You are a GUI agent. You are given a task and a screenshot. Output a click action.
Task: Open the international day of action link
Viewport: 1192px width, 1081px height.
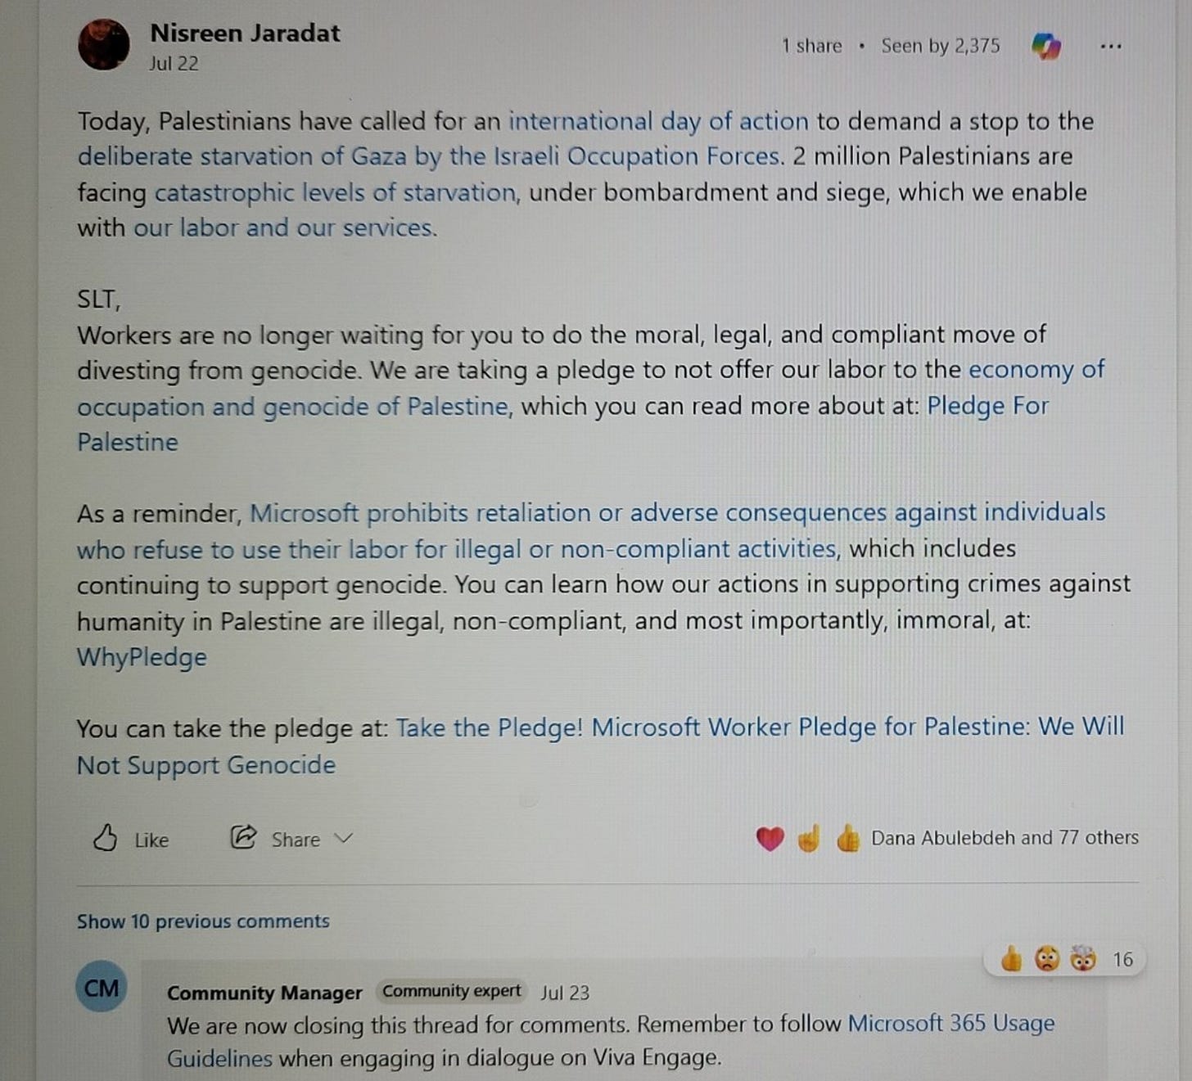tap(658, 122)
